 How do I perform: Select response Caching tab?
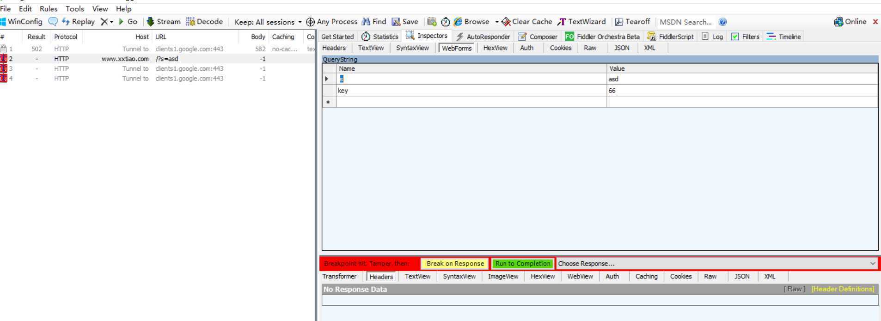[646, 277]
